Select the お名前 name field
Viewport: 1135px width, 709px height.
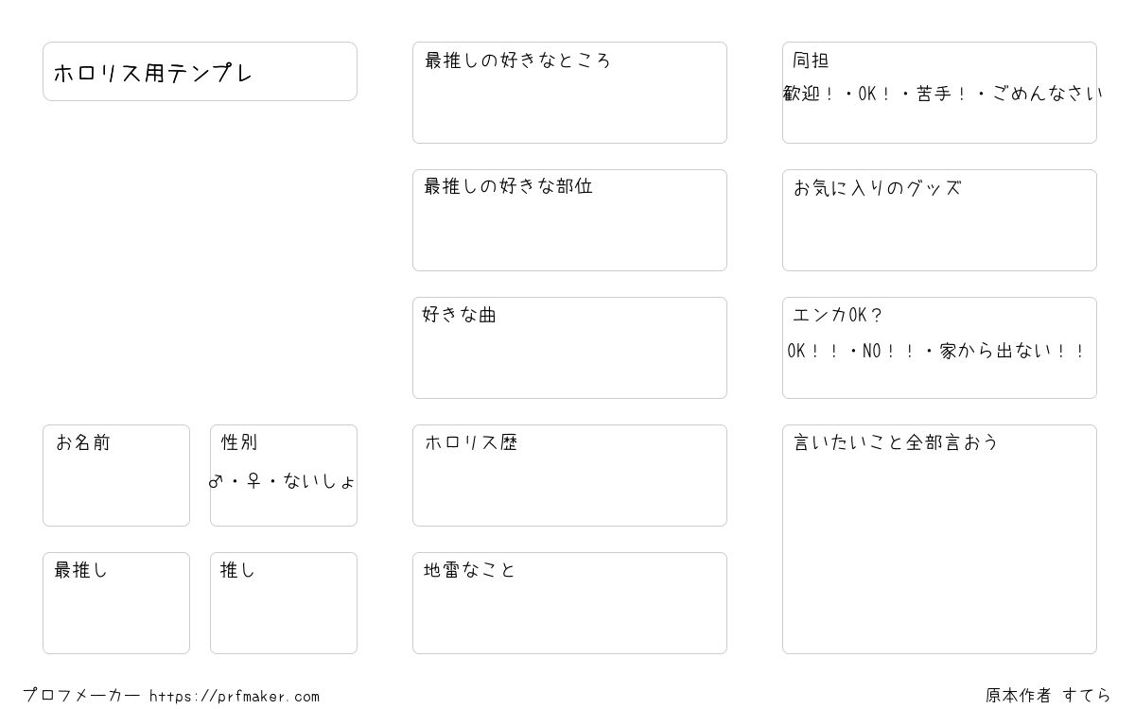116,476
